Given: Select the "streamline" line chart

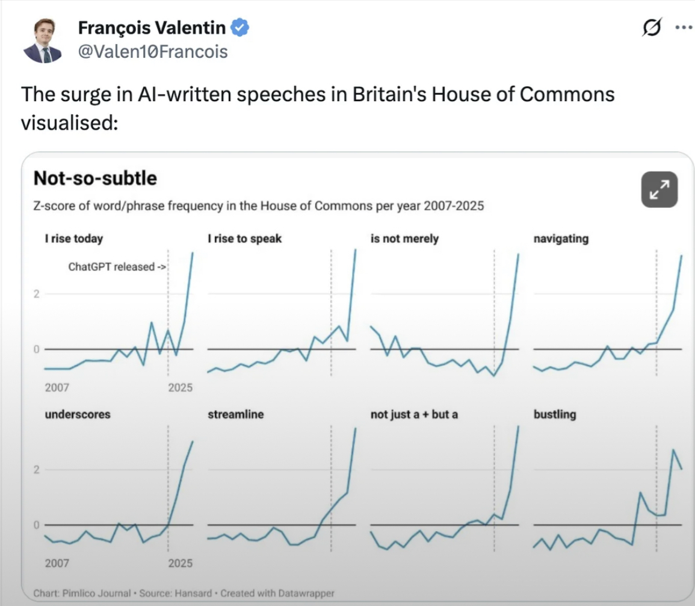Looking at the screenshot, I should [282, 488].
